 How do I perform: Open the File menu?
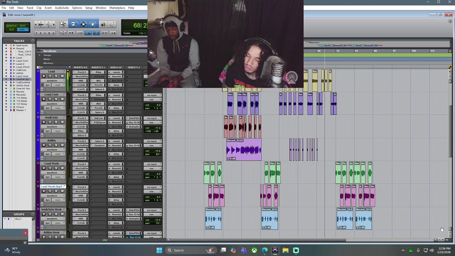[x=4, y=8]
